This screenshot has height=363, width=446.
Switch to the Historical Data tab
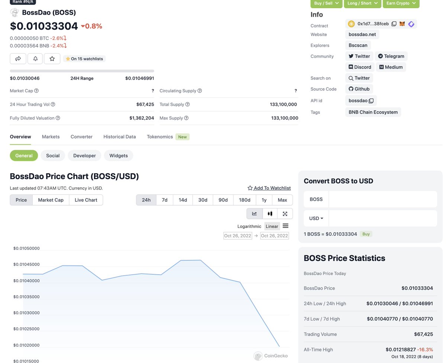pos(120,137)
